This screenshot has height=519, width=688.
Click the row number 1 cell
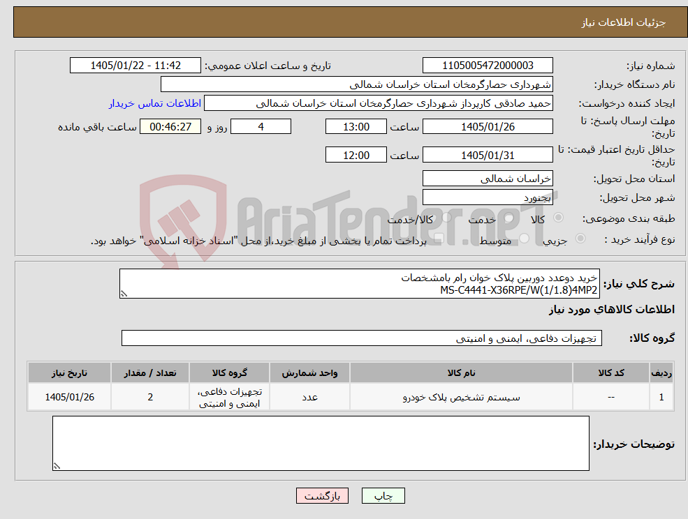661,397
